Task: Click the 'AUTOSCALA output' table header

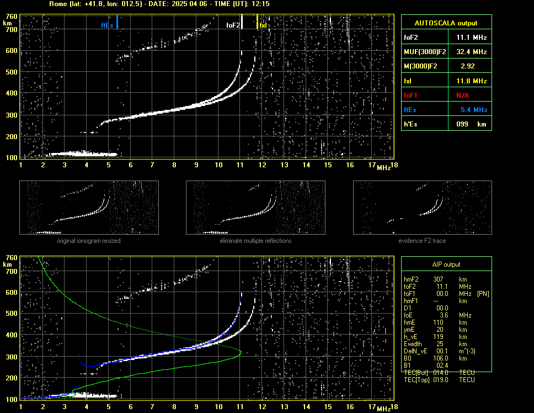Action: (x=446, y=23)
